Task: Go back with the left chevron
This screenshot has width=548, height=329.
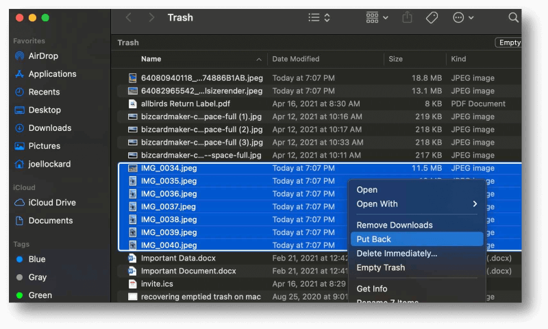Action: (x=129, y=18)
